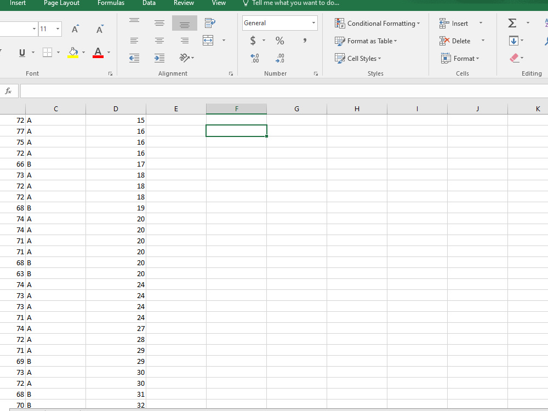Click cell in column D containing 19

click(116, 208)
